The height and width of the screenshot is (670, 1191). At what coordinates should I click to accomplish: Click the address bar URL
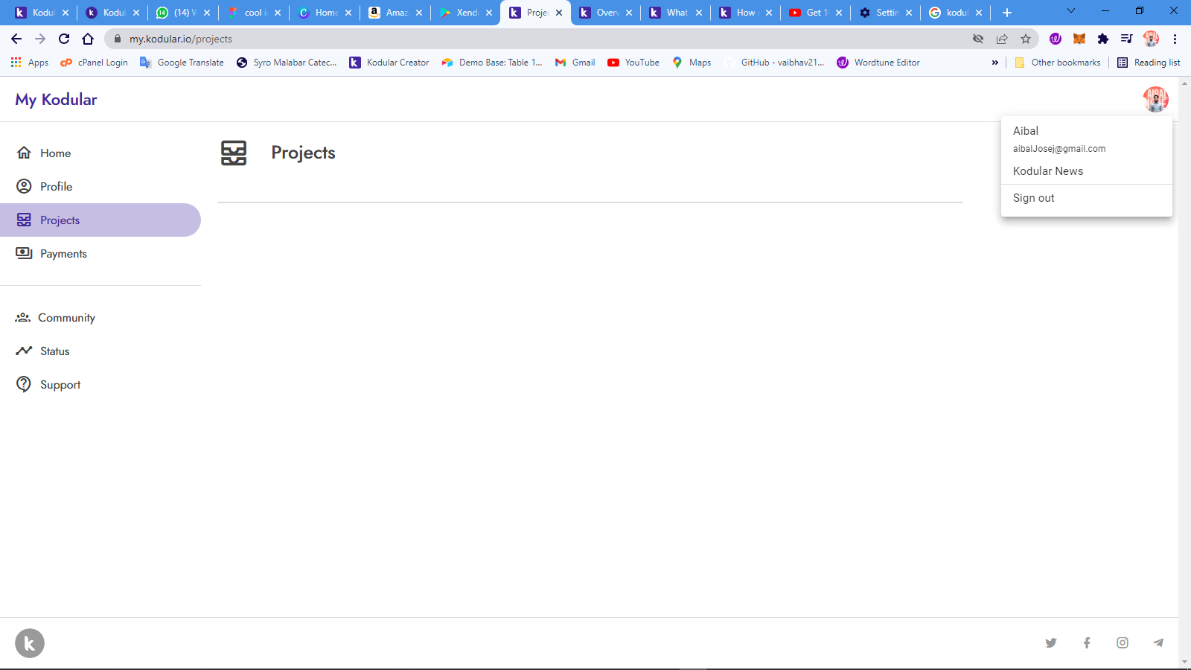[x=181, y=39]
